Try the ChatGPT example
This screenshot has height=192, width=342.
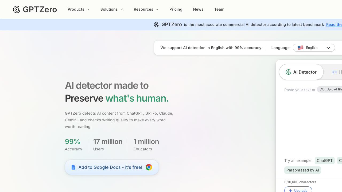pos(325,161)
